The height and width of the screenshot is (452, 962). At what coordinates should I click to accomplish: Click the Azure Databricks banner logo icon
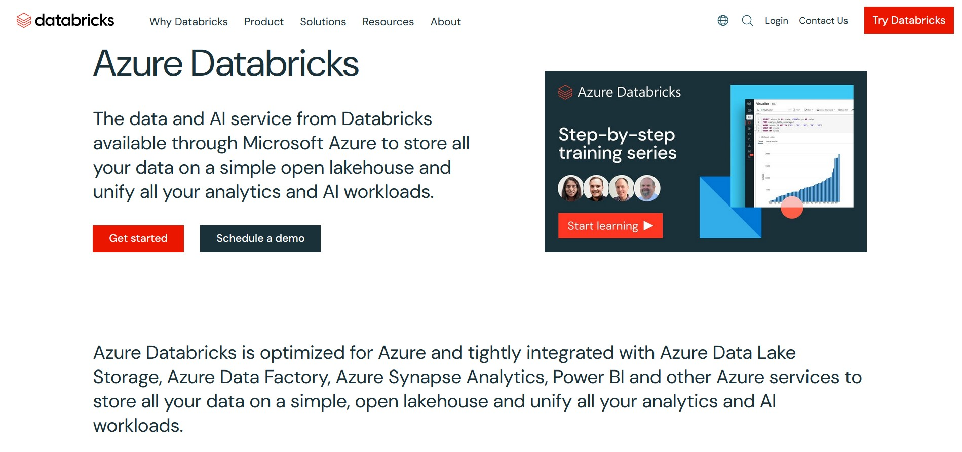pyautogui.click(x=565, y=92)
